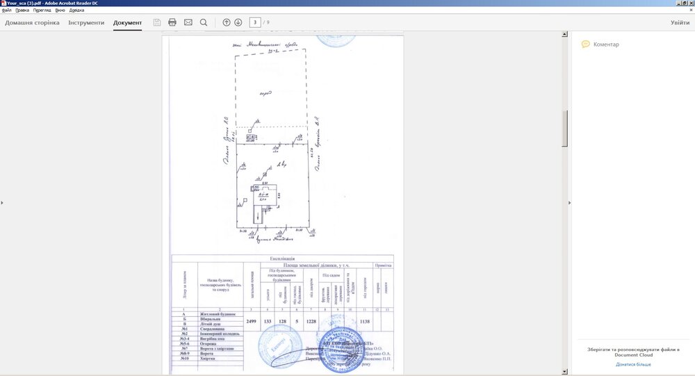Open the Правка menu
The image size is (695, 376).
pyautogui.click(x=22, y=10)
